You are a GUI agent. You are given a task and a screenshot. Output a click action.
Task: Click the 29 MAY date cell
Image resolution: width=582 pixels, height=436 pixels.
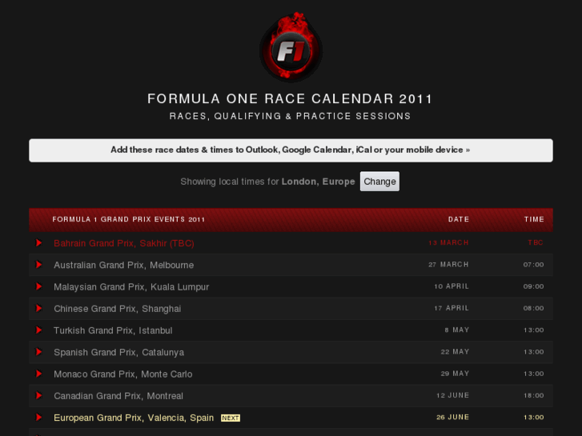(455, 374)
